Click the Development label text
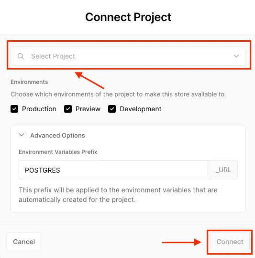This screenshot has width=255, height=258. [141, 109]
